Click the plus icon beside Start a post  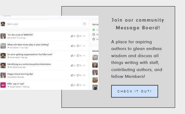85,24
